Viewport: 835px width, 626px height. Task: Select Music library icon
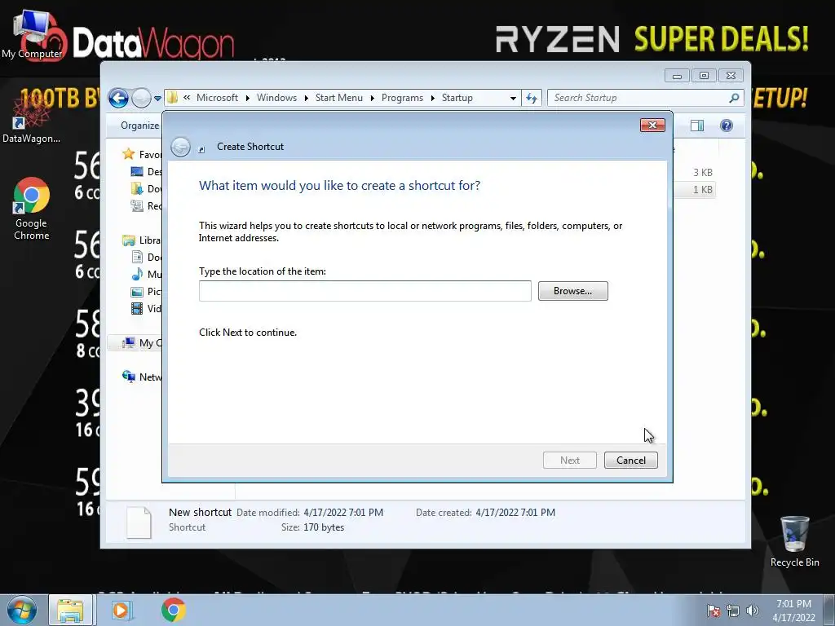(x=137, y=274)
